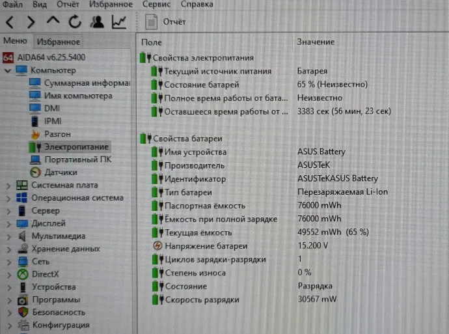Open the Вид menu
The image size is (449, 334).
(40, 5)
